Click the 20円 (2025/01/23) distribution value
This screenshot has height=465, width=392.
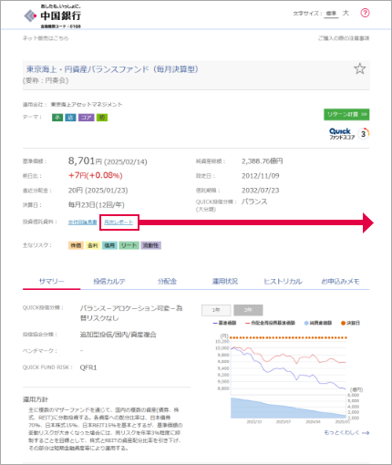click(x=98, y=191)
